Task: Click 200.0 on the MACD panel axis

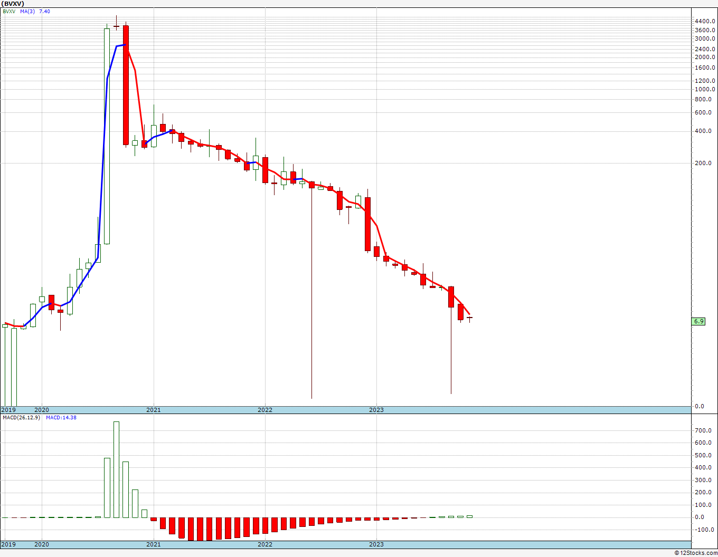Action: 703,493
